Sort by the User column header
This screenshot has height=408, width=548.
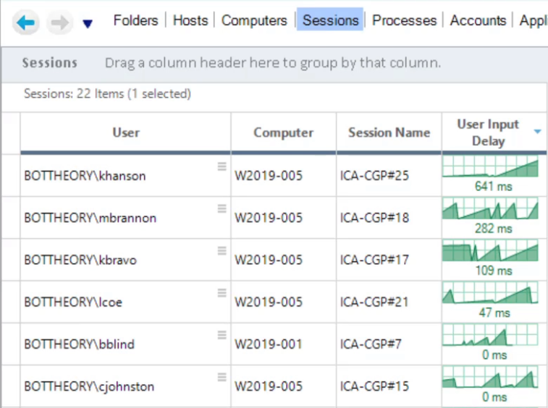point(126,132)
